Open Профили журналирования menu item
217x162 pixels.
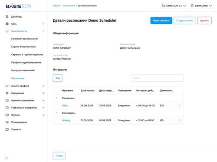(26, 63)
